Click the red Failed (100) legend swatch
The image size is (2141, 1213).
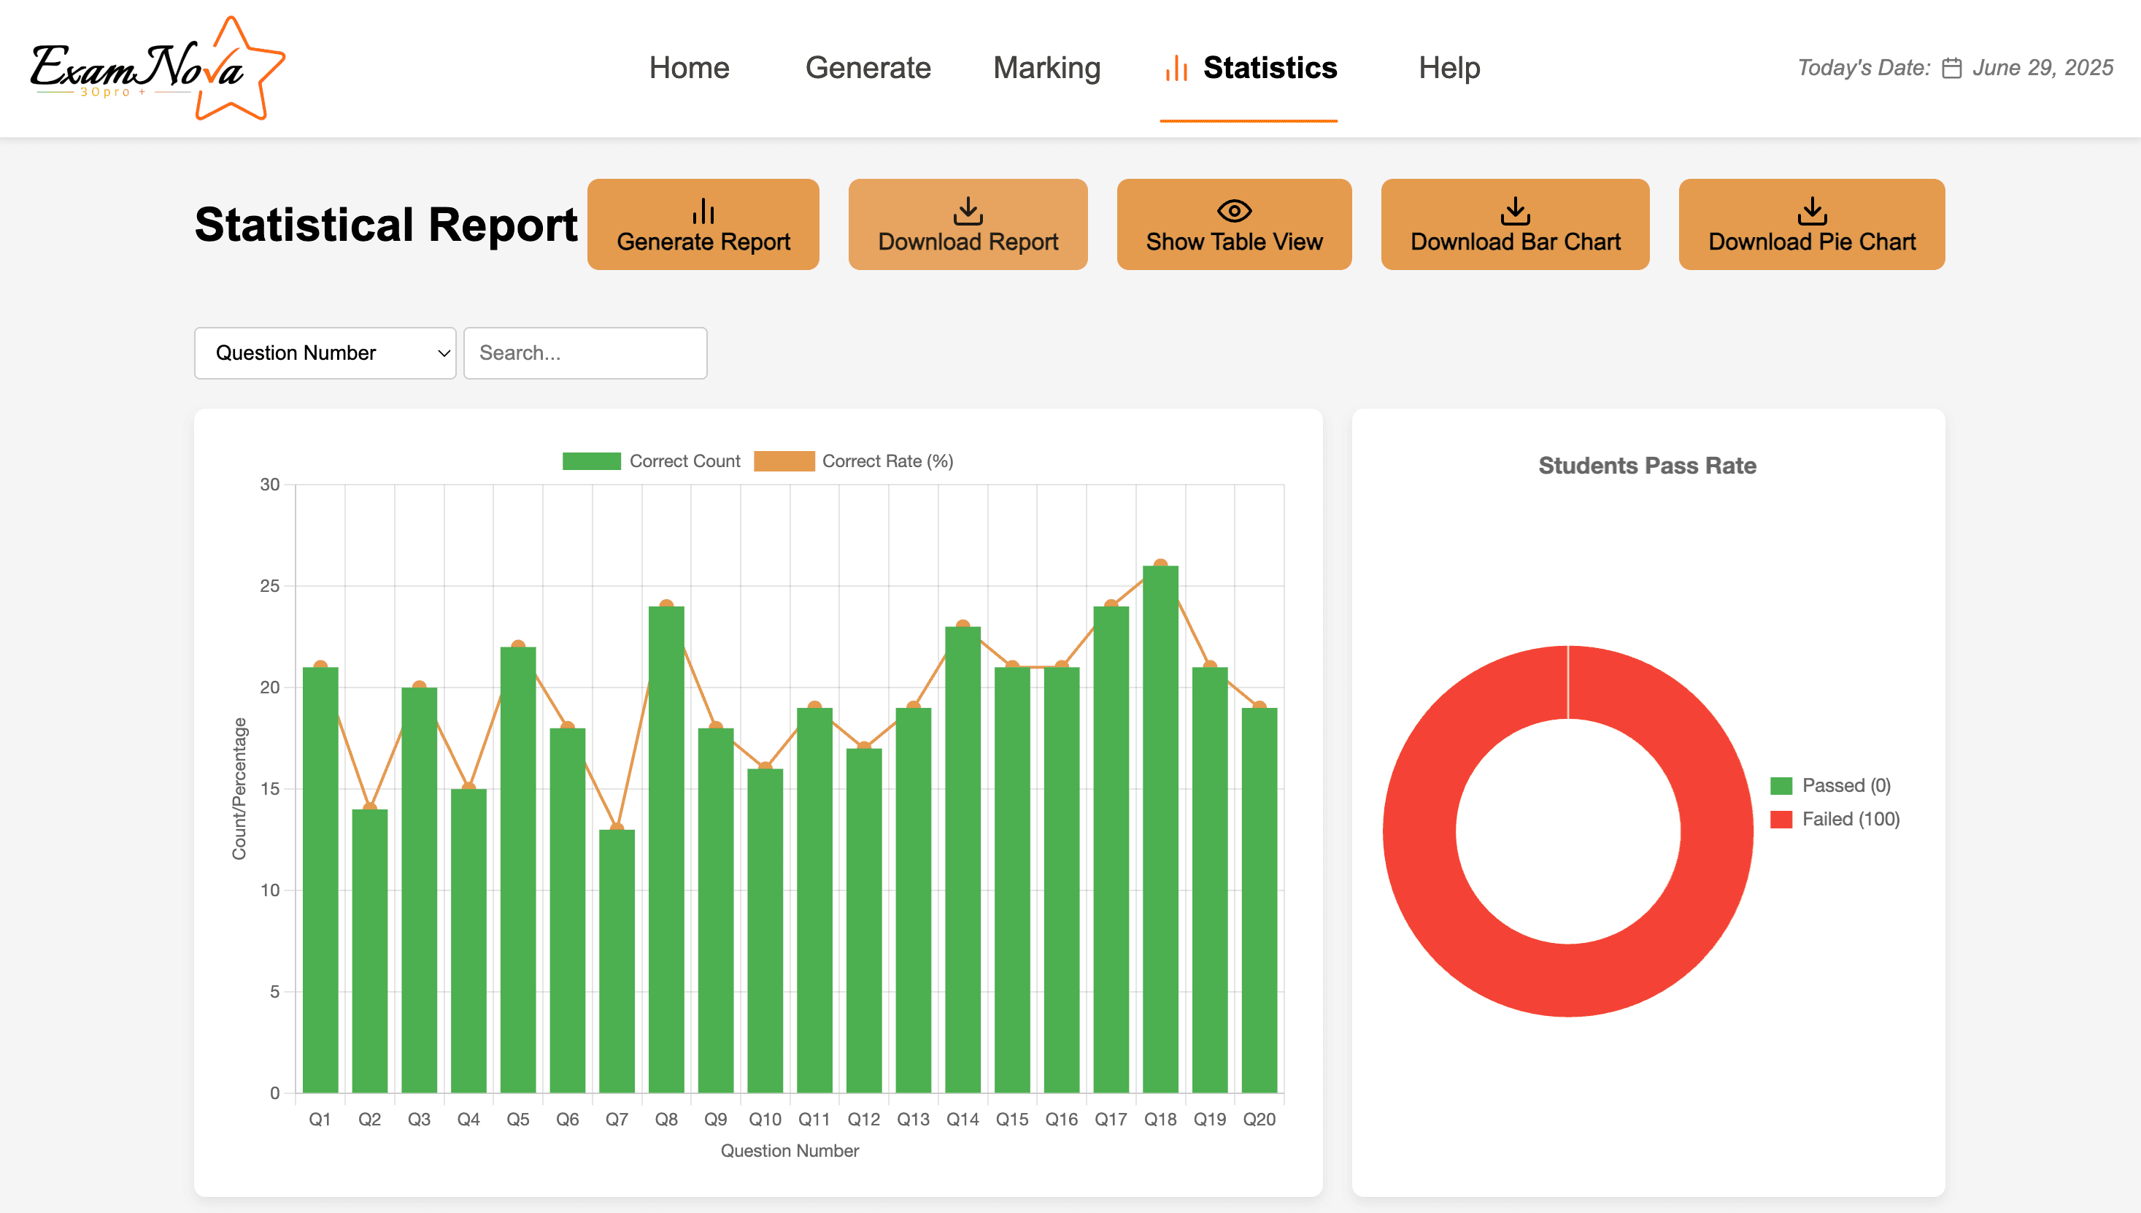coord(1781,819)
